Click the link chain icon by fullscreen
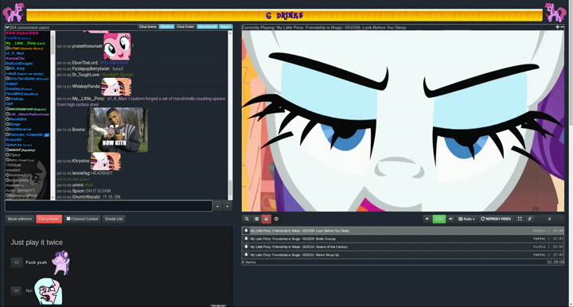Image resolution: width=573 pixels, height=307 pixels. point(529,219)
